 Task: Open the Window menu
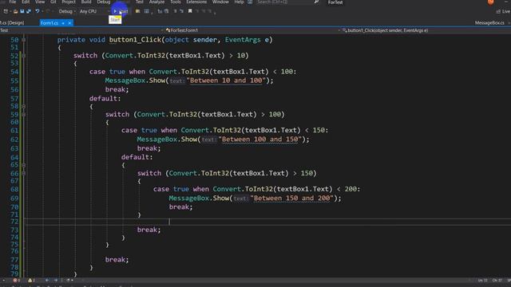tap(220, 2)
